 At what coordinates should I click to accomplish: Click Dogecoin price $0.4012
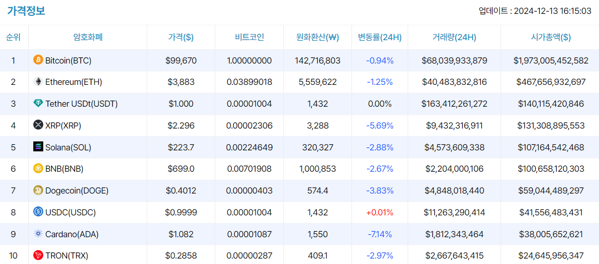click(x=181, y=191)
